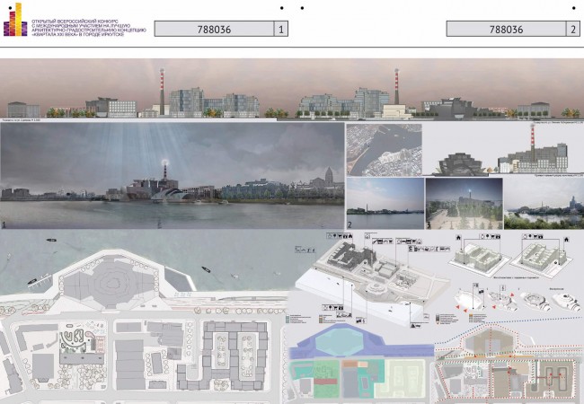Click the icon strip above the dark axonometric building
Screen dimensions: 584x404
(x=340, y=236)
